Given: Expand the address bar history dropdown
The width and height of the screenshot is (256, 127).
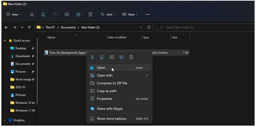Looking at the screenshot, I should pos(141,27).
